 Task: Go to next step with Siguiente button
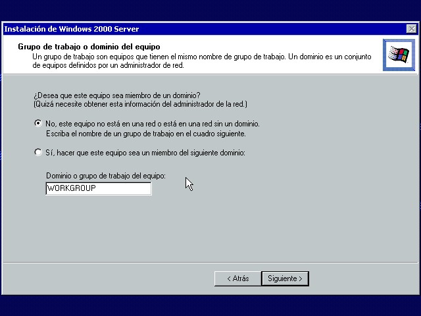point(285,278)
